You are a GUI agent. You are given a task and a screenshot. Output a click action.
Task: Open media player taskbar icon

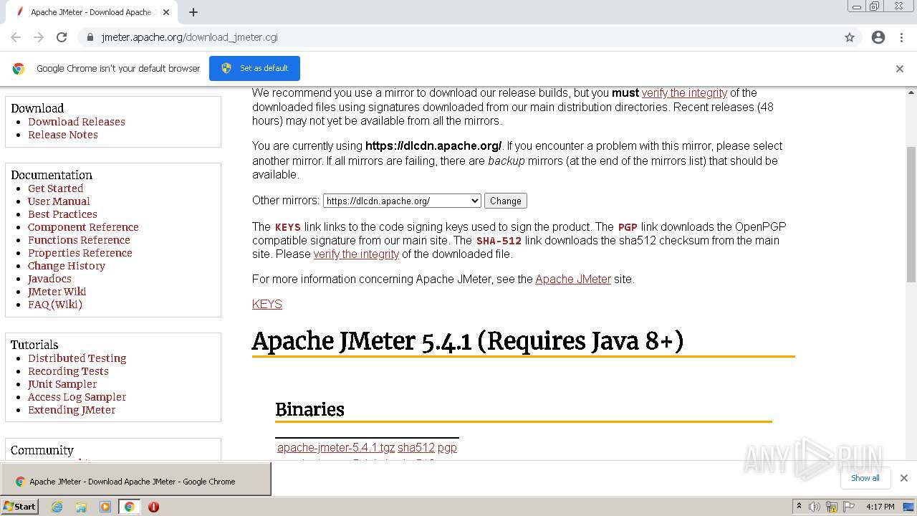click(x=105, y=507)
